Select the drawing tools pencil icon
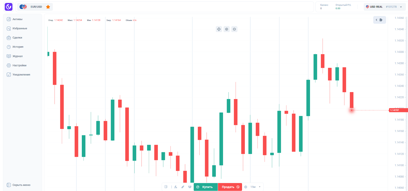Viewport: 408px width, 191px height. 183,187
